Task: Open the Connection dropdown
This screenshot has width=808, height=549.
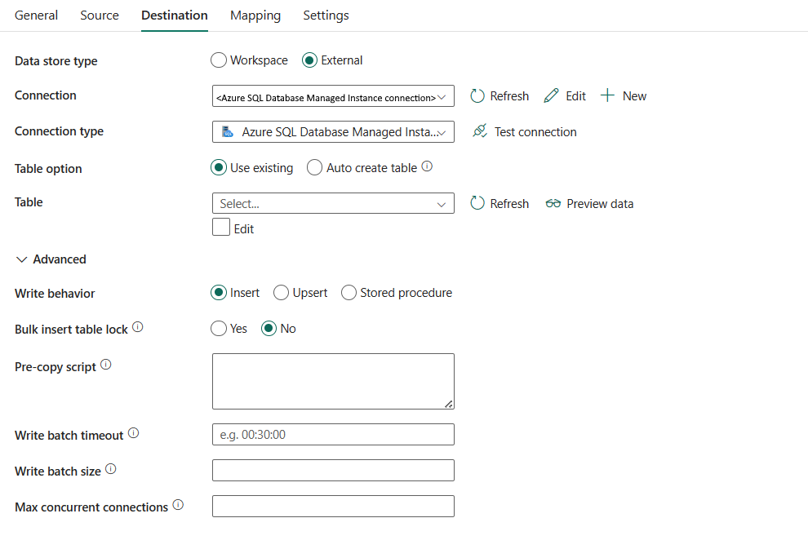Action: pyautogui.click(x=333, y=96)
